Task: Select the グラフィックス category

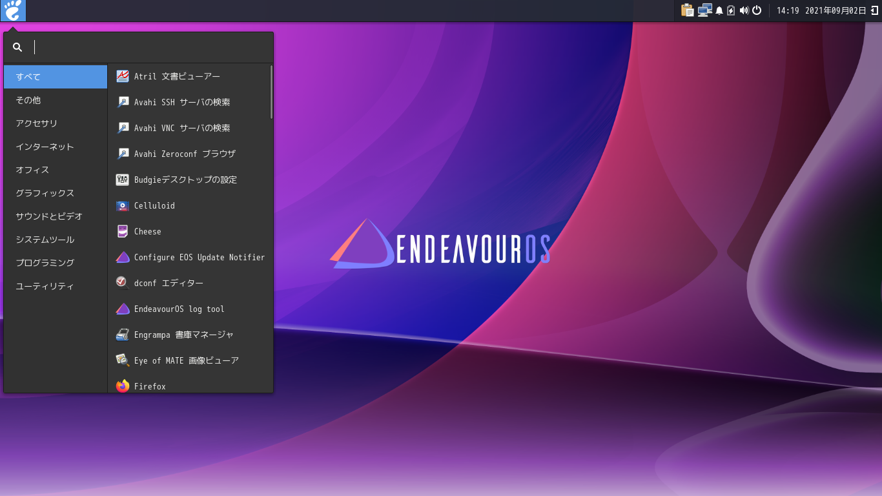Action: 56,193
